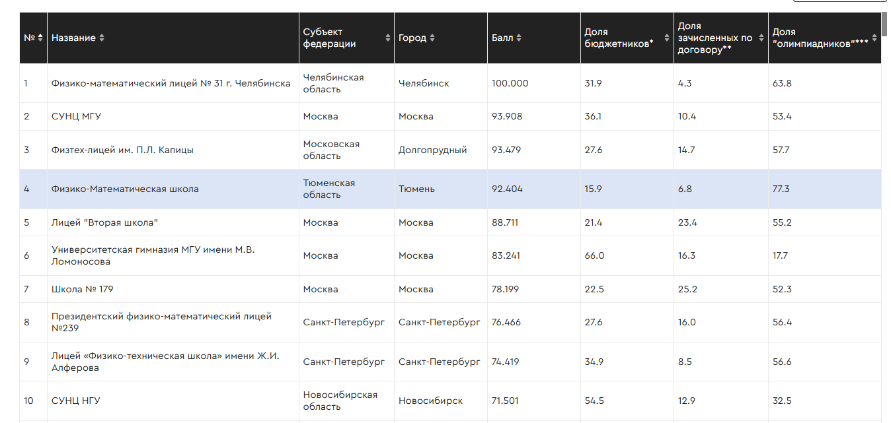Select Университетская гимназия МГУ имени Ломоносова
Image resolution: width=891 pixels, height=423 pixels.
[x=153, y=255]
